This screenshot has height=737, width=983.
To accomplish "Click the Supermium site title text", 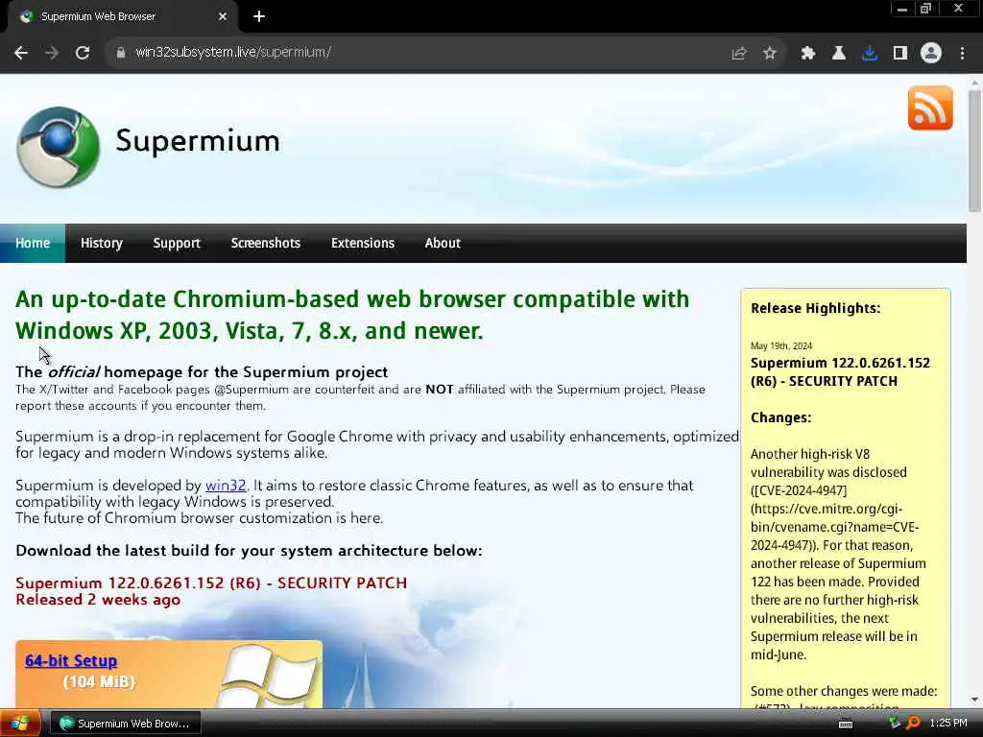I will click(x=198, y=140).
